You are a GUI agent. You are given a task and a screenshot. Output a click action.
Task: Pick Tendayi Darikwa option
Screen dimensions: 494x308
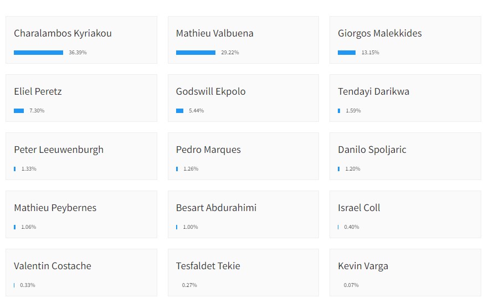[x=405, y=98]
